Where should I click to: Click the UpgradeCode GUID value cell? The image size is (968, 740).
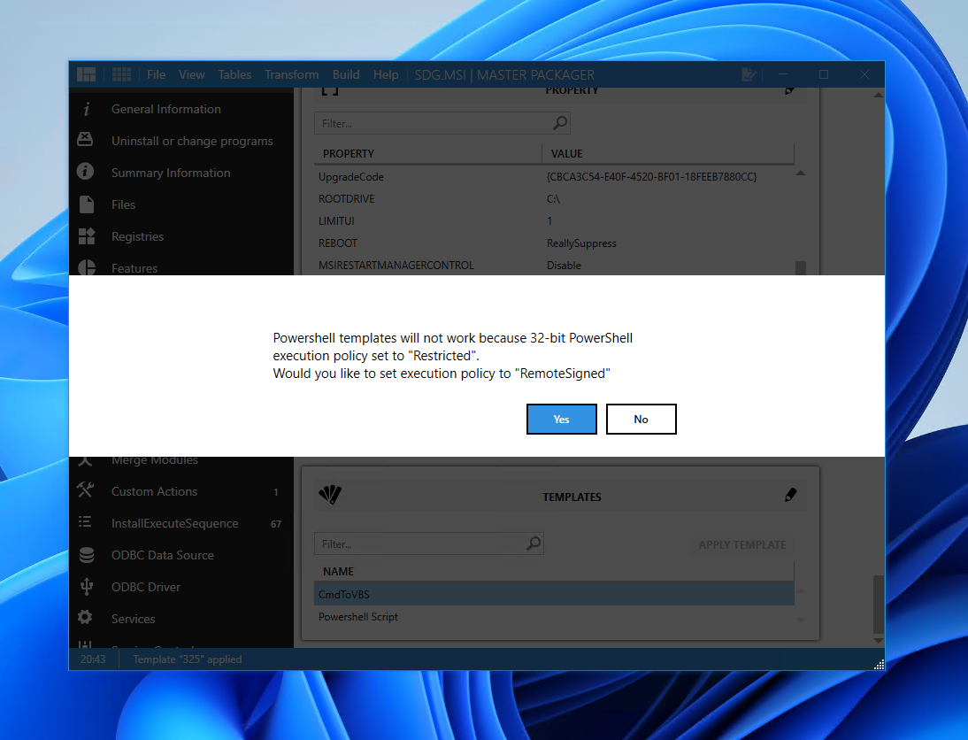(651, 177)
